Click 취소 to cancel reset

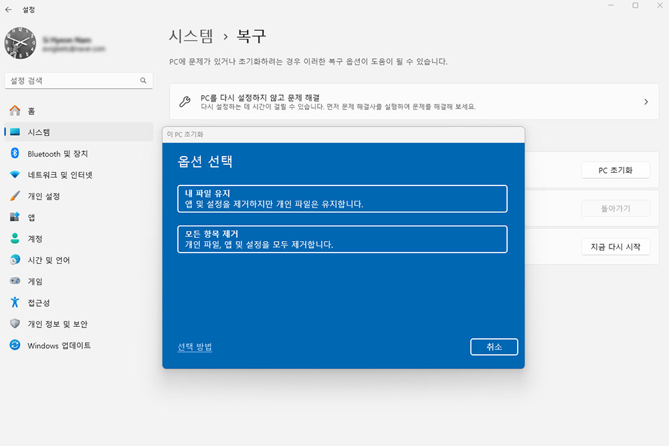click(494, 347)
